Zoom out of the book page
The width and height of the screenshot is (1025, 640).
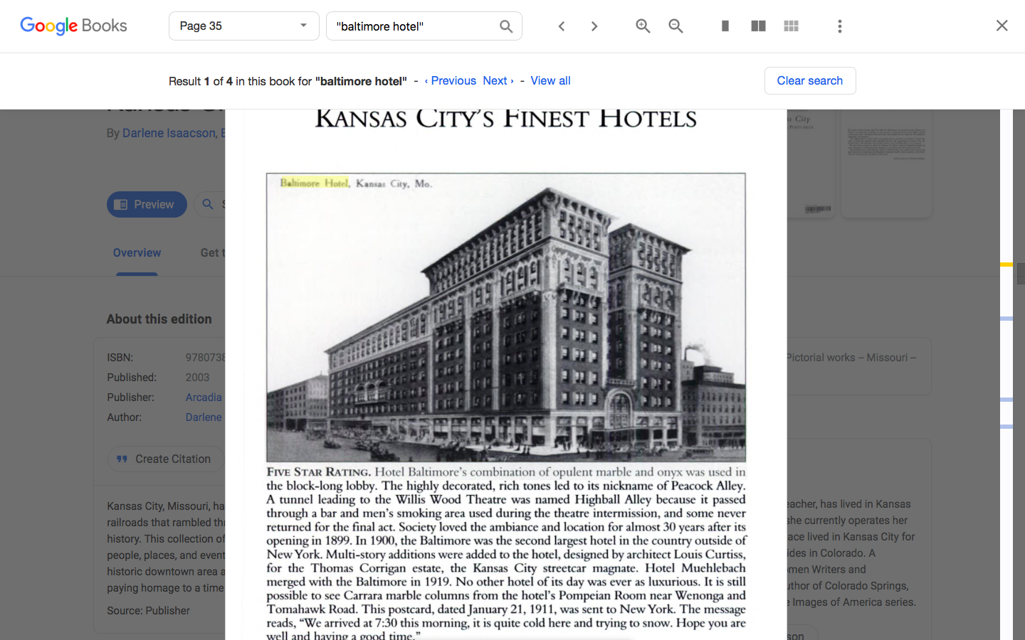pos(676,26)
